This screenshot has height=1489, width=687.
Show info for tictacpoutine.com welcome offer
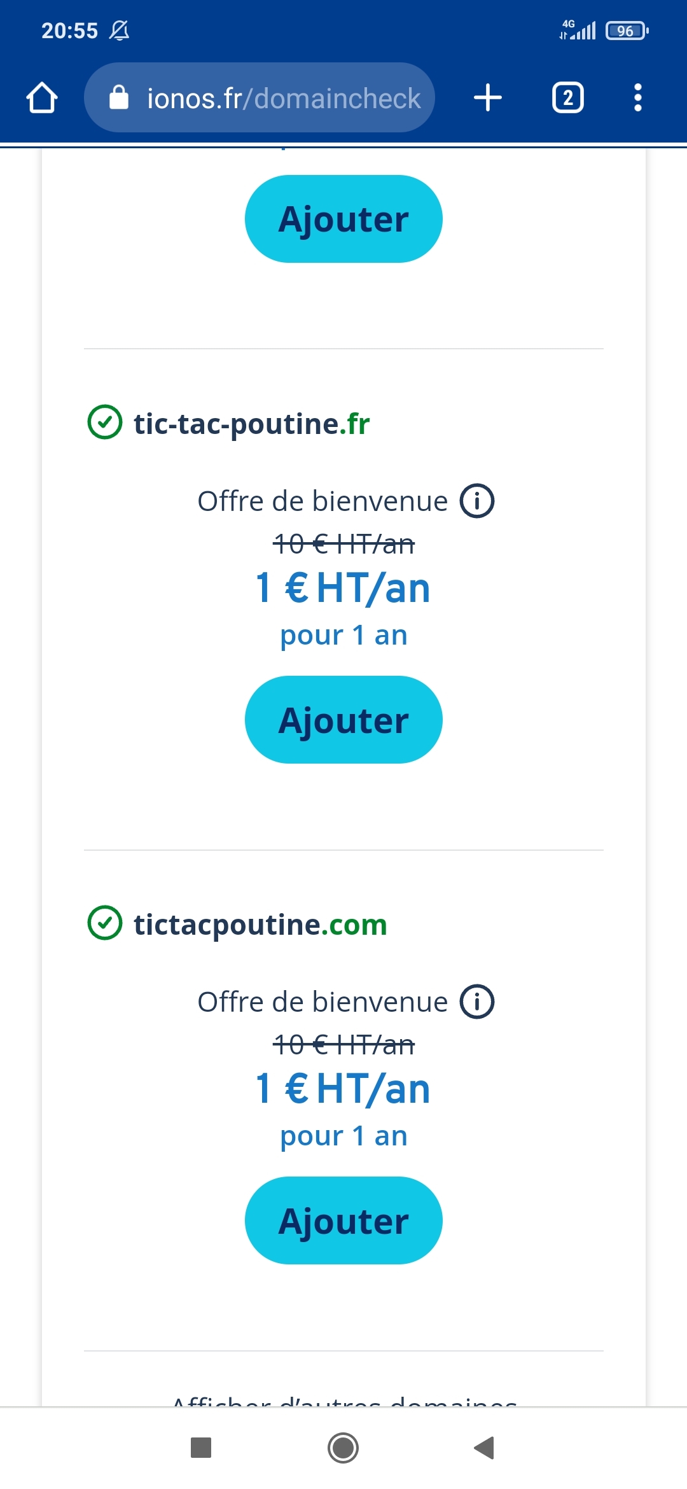pyautogui.click(x=477, y=1002)
